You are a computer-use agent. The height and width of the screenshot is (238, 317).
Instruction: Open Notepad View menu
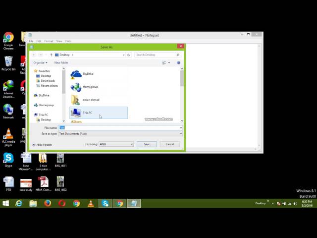[x=59, y=41]
